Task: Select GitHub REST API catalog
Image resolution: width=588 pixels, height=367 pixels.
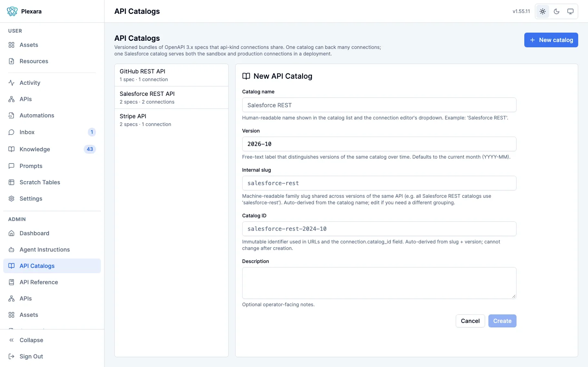Action: 171,75
